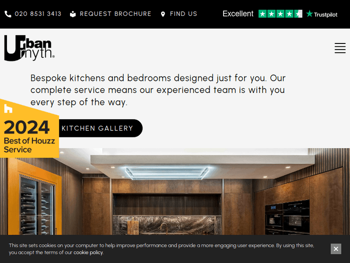Open the Find Us link
The image size is (350, 263).
pyautogui.click(x=183, y=14)
